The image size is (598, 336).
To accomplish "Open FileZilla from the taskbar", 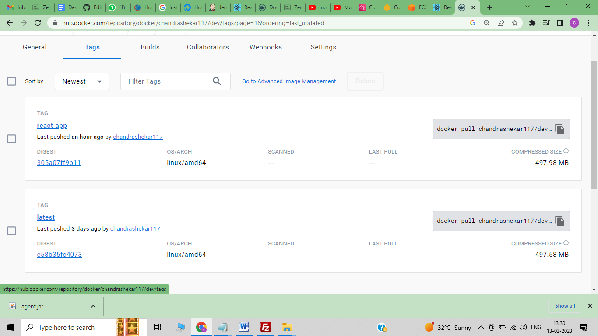I will tap(265, 327).
